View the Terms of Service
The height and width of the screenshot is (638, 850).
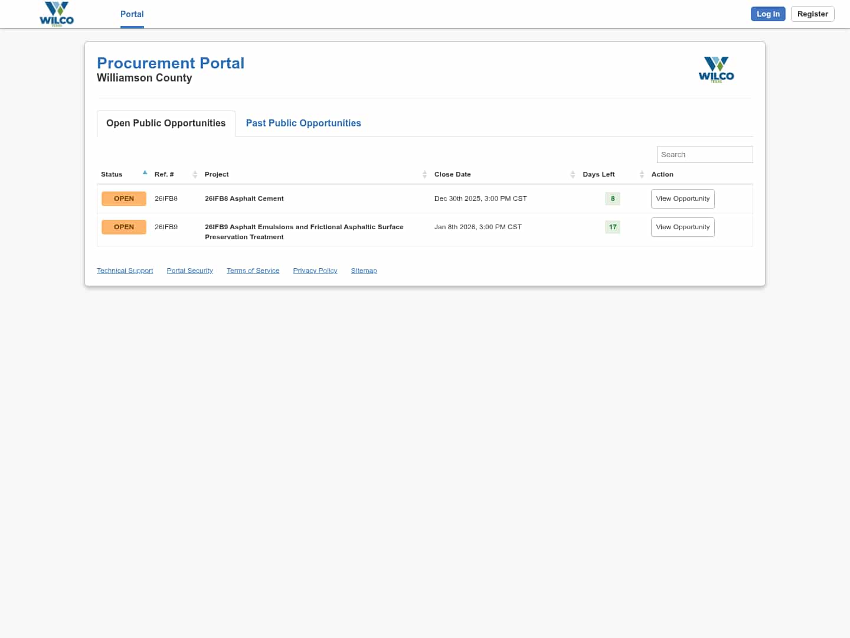click(253, 271)
